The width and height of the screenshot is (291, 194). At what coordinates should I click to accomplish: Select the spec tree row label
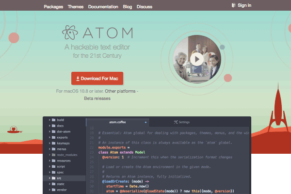(60, 173)
